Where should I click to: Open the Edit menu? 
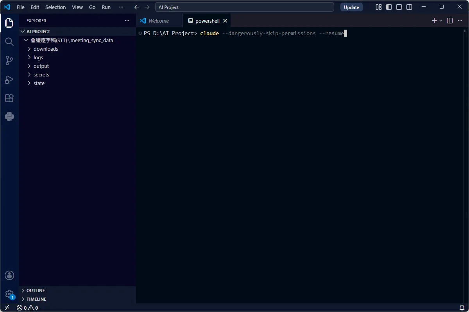click(35, 7)
